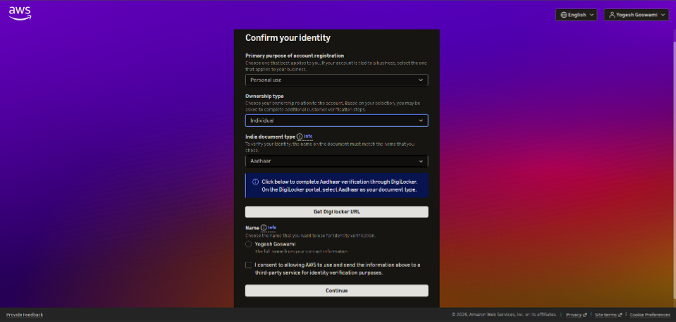This screenshot has height=322, width=676.
Task: Open the Privacy link in footer
Action: tap(576, 315)
